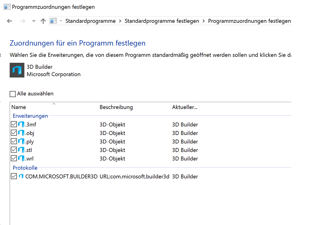Uncheck the .3mf extension checkbox
The height and width of the screenshot is (225, 327).
[x=14, y=124]
